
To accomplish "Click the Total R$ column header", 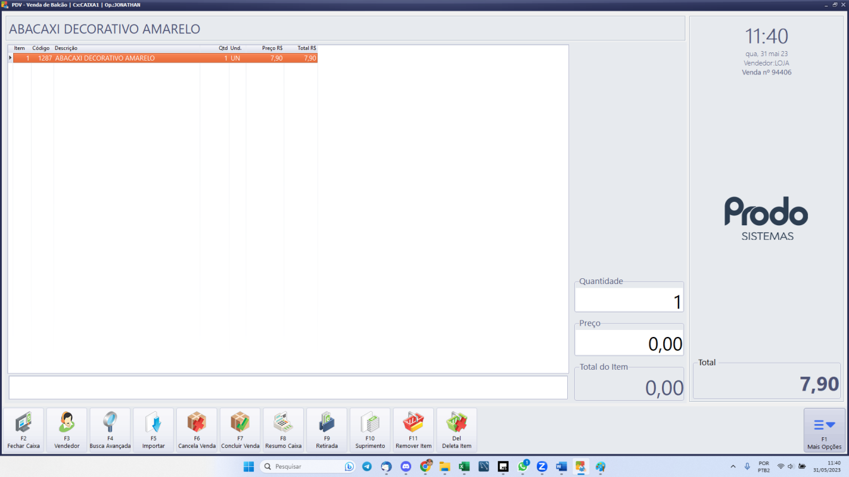I will [306, 49].
